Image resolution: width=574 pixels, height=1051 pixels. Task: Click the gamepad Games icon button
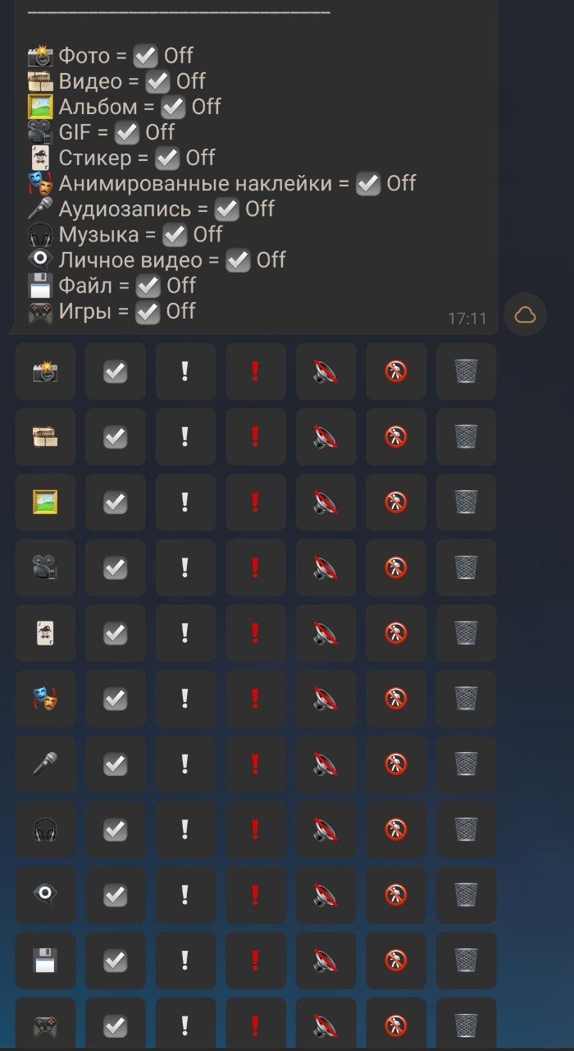(45, 1023)
